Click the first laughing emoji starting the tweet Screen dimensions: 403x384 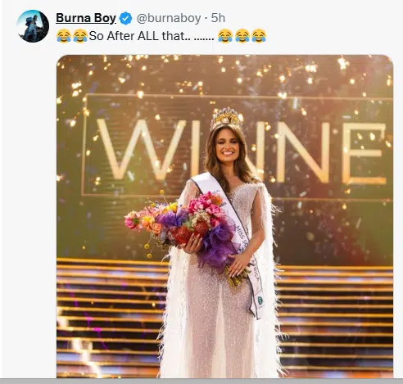click(64, 36)
